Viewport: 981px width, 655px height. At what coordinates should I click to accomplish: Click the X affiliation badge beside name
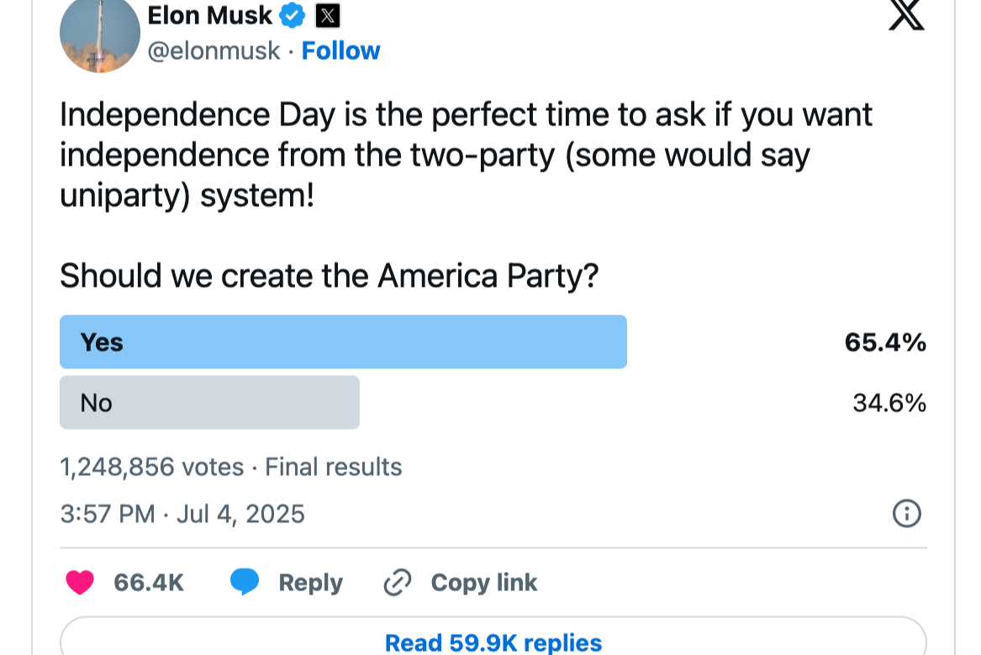tap(327, 15)
